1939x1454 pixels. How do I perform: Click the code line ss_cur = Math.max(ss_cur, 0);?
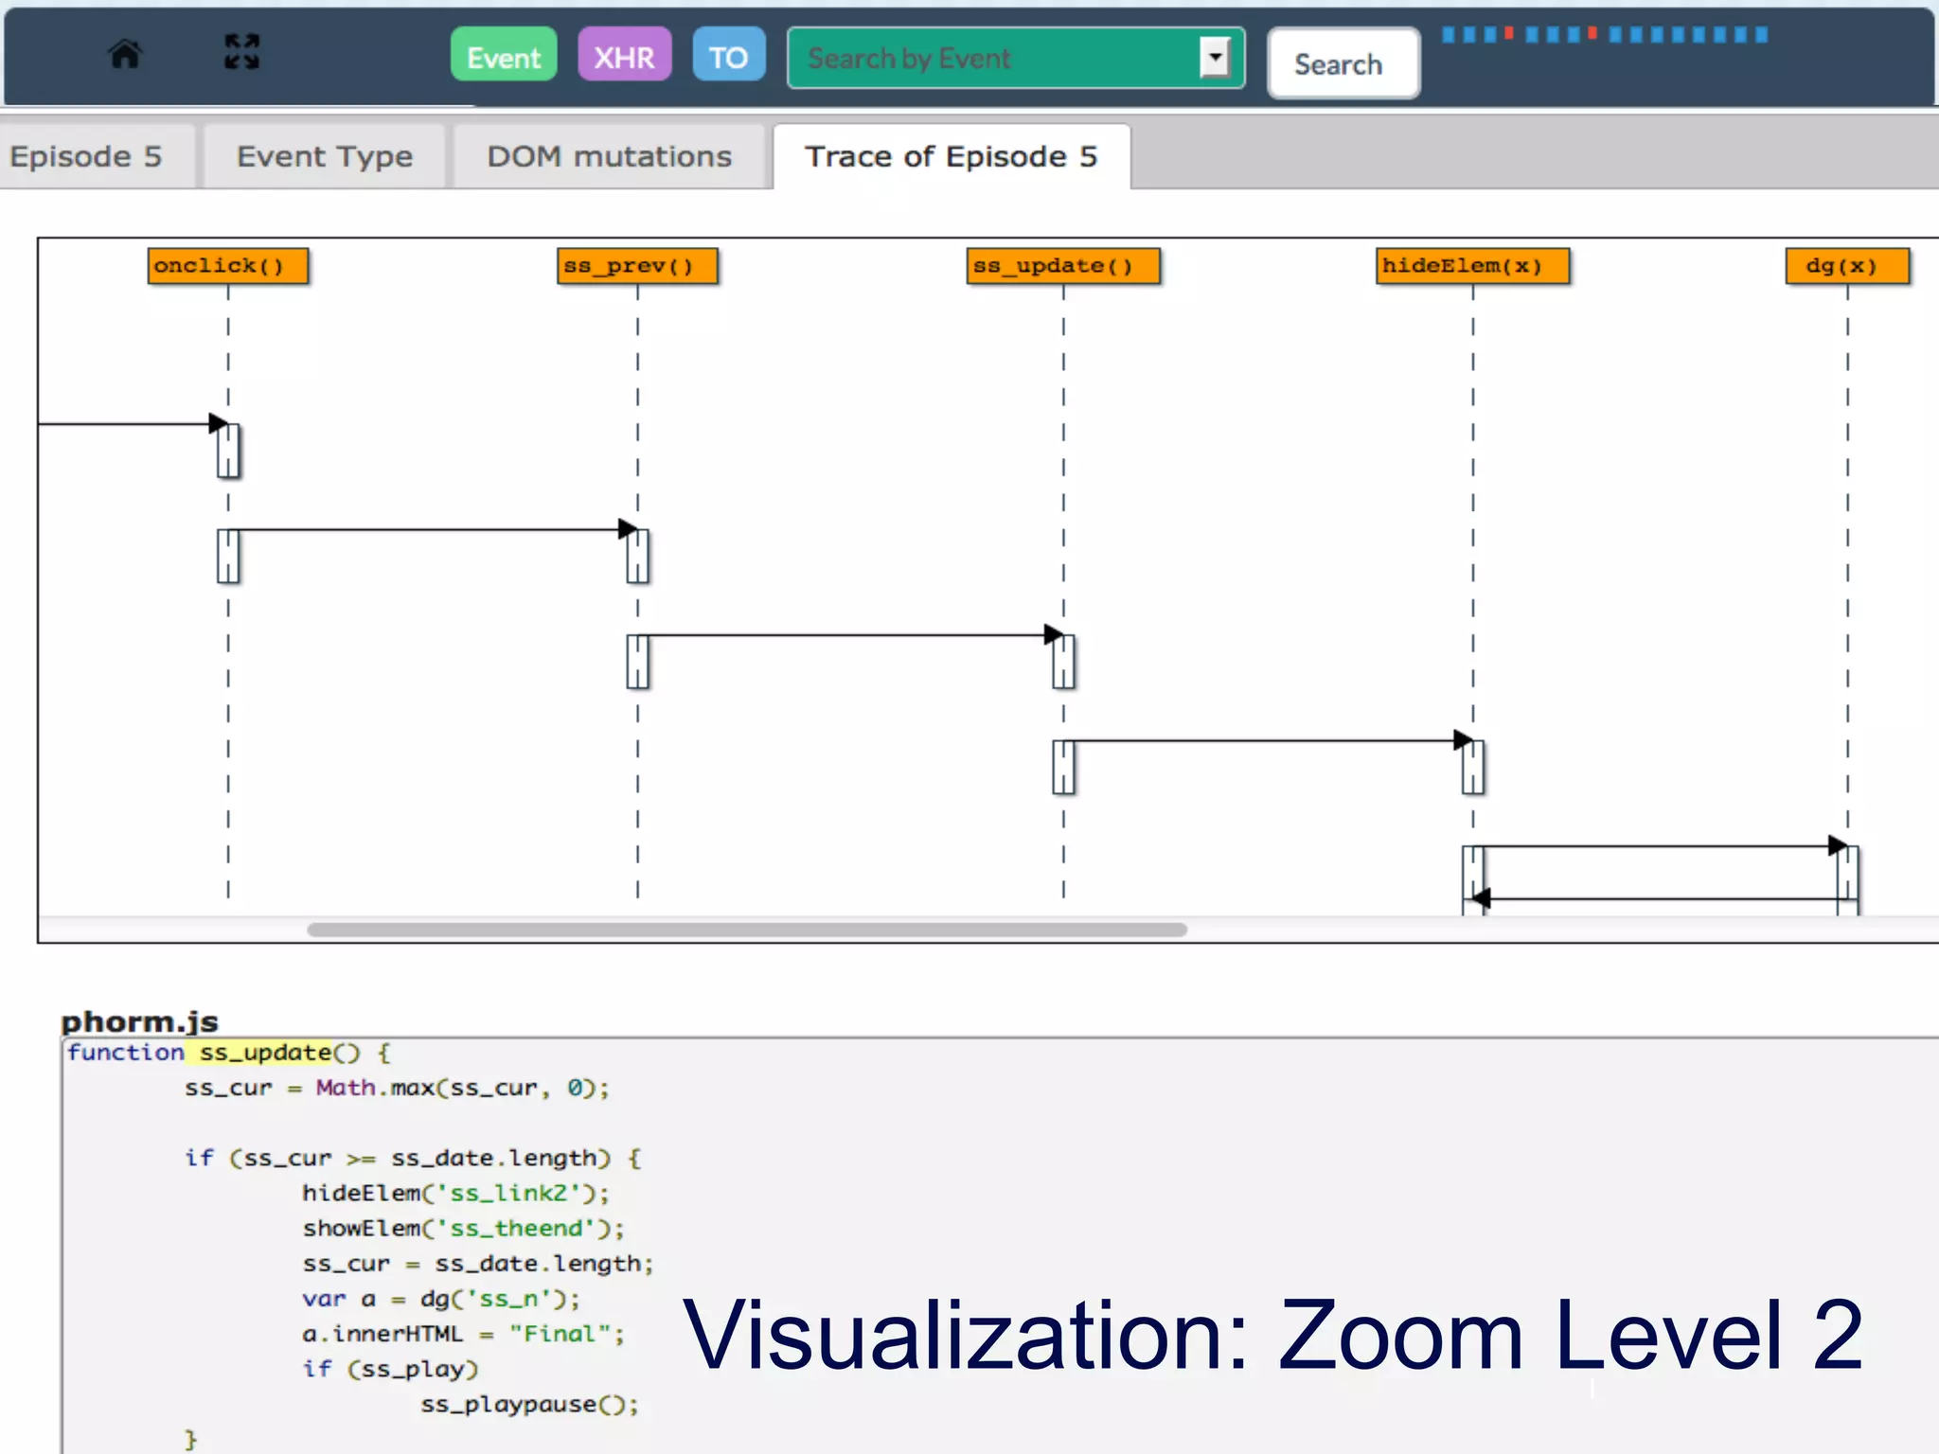coord(398,1088)
